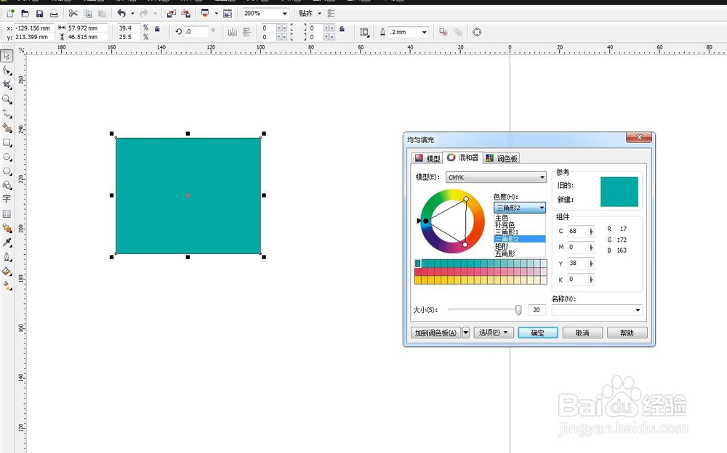Image resolution: width=727 pixels, height=453 pixels.
Task: Open the 选项 options dropdown button
Action: (494, 332)
